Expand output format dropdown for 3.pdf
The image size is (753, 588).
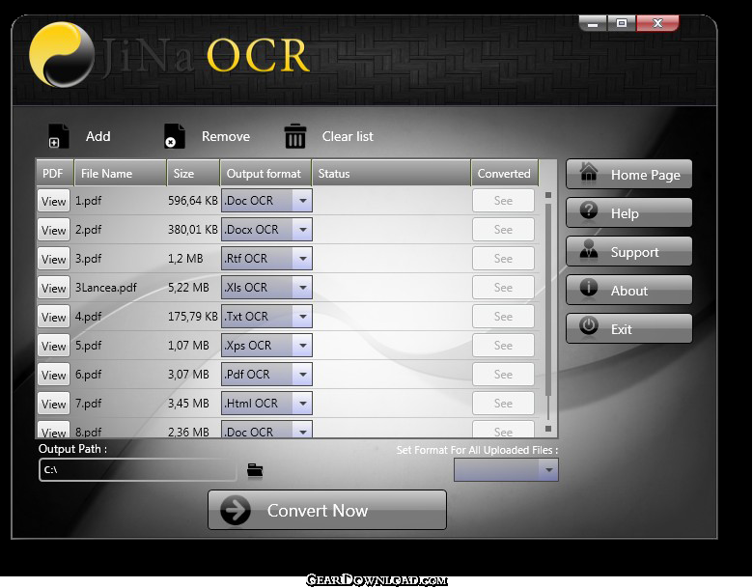tap(303, 259)
